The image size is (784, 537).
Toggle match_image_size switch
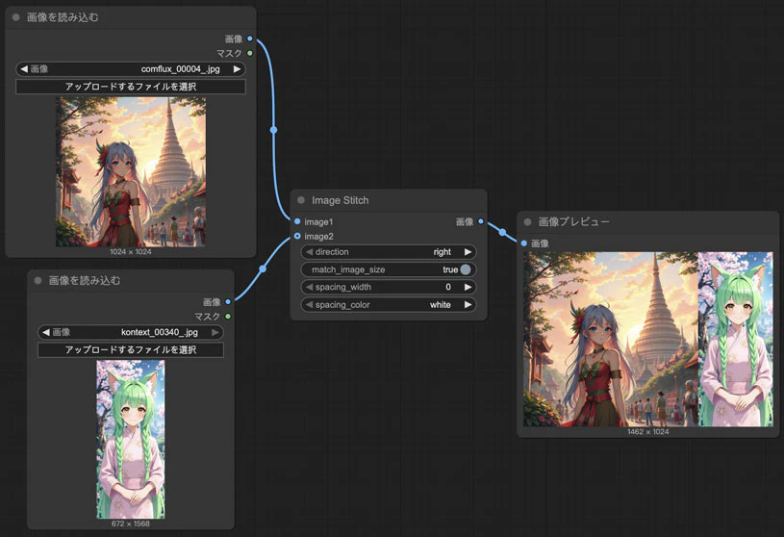466,269
